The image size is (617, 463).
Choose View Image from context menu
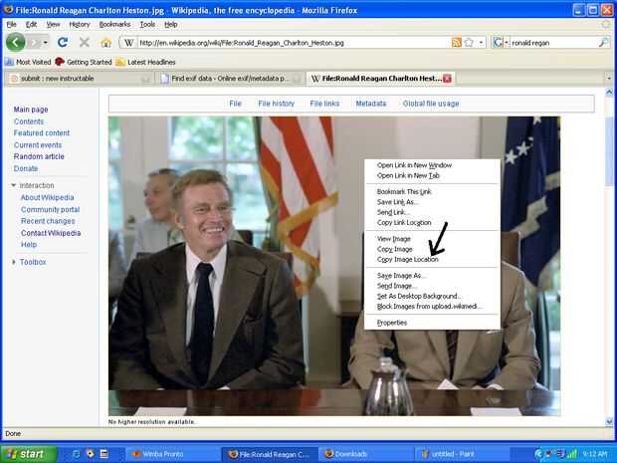pyautogui.click(x=432, y=239)
